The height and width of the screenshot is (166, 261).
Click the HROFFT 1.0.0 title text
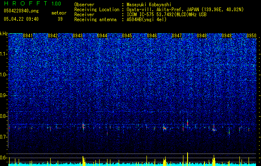32,3
